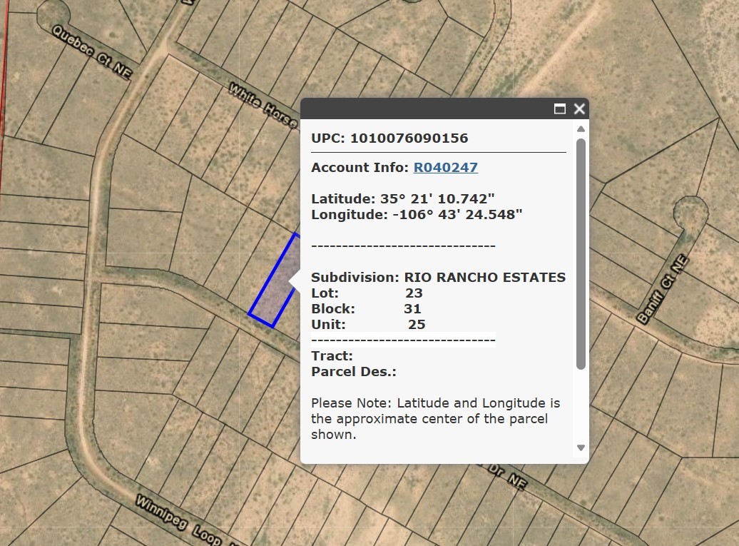739x546 pixels.
Task: Click the popup window expand icon
Action: (x=561, y=108)
